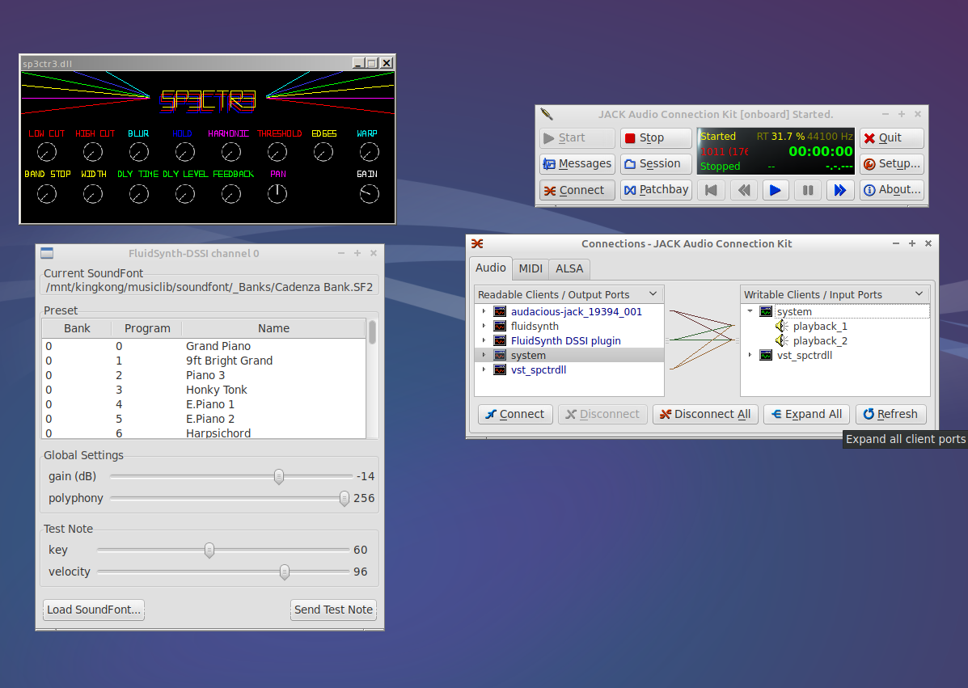
Task: Click the HIGH CUT knob
Action: point(93,152)
